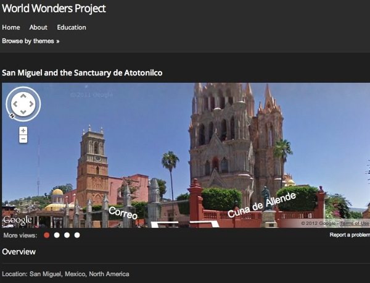Screen dimensions: 370x283
Task: Zoom in with the plus button
Action: point(23,130)
